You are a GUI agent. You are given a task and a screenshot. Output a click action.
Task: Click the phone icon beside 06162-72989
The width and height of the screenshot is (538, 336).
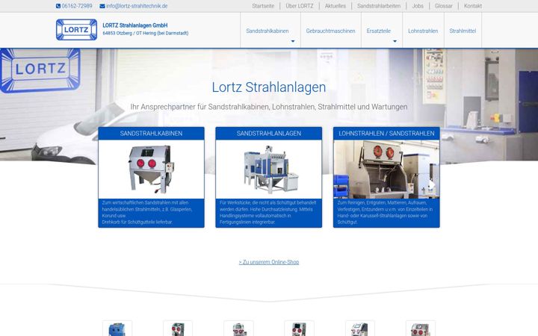click(58, 6)
